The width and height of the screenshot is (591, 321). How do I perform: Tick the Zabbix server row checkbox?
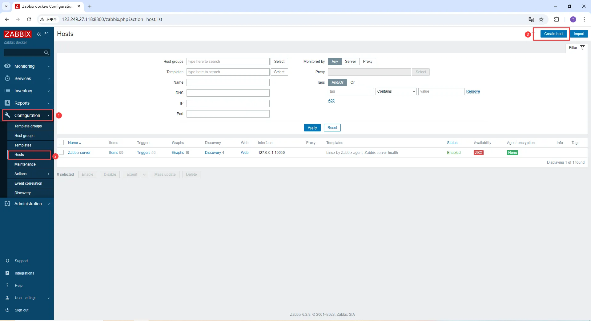(x=61, y=152)
